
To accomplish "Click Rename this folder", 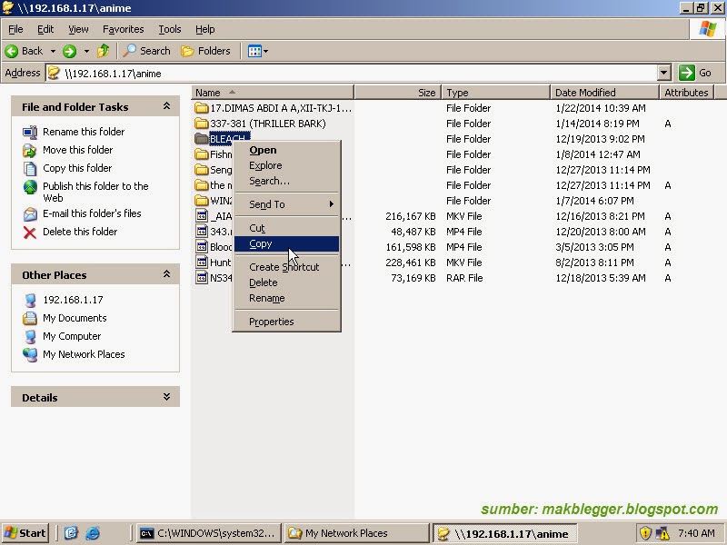I will 84,132.
